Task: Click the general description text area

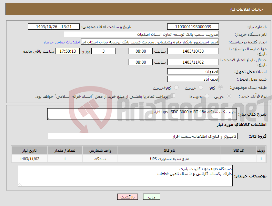Action: 142,114
